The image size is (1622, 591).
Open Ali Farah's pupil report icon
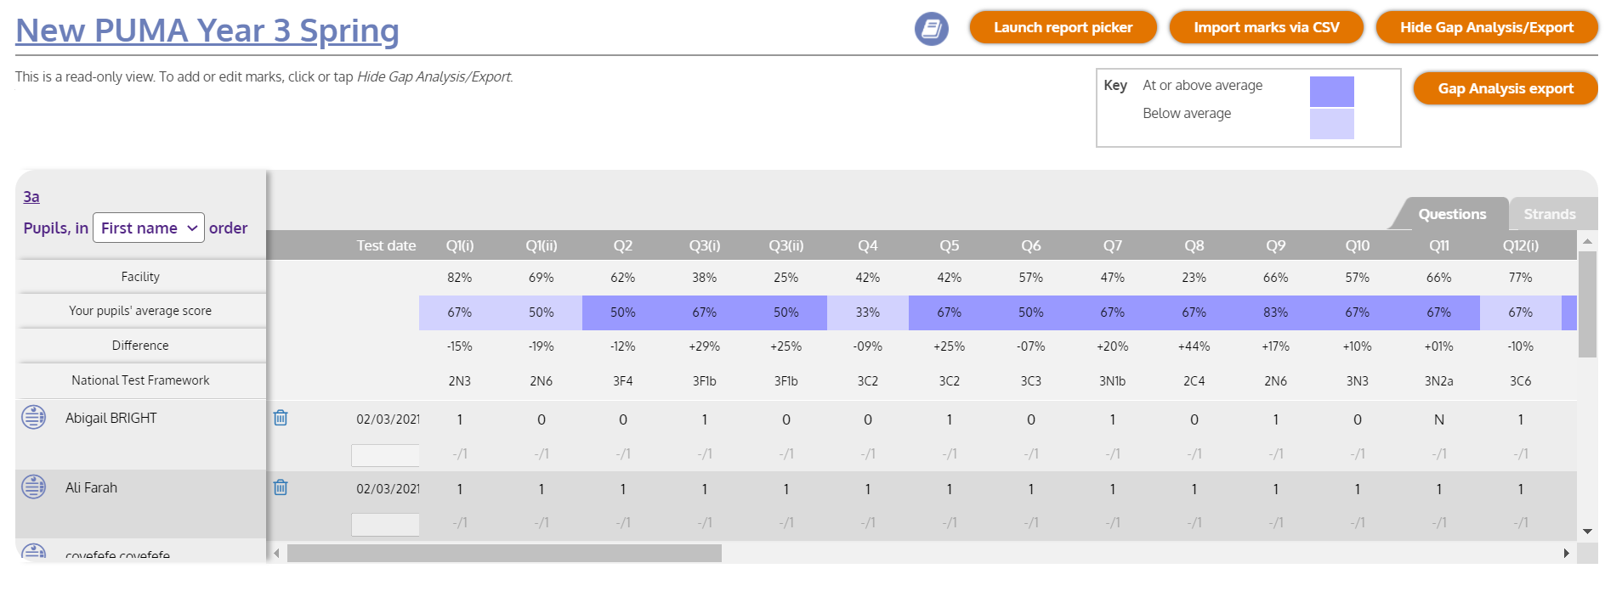coord(34,487)
